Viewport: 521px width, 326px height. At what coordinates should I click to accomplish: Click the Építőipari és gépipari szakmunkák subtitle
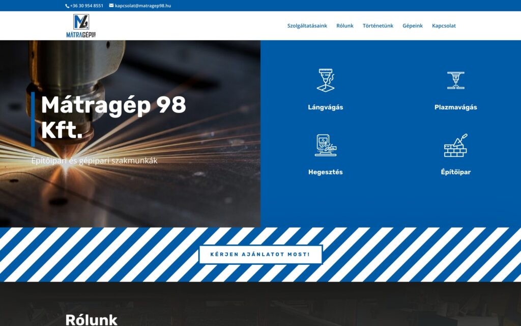point(94,160)
